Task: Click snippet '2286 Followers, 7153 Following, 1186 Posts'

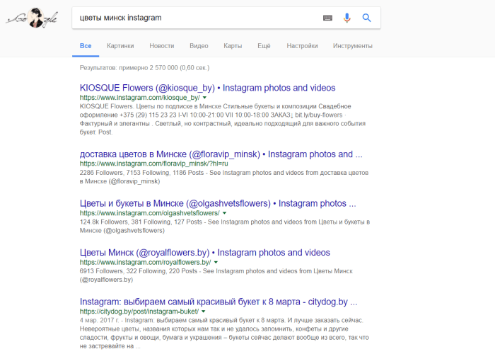Action: coord(141,173)
